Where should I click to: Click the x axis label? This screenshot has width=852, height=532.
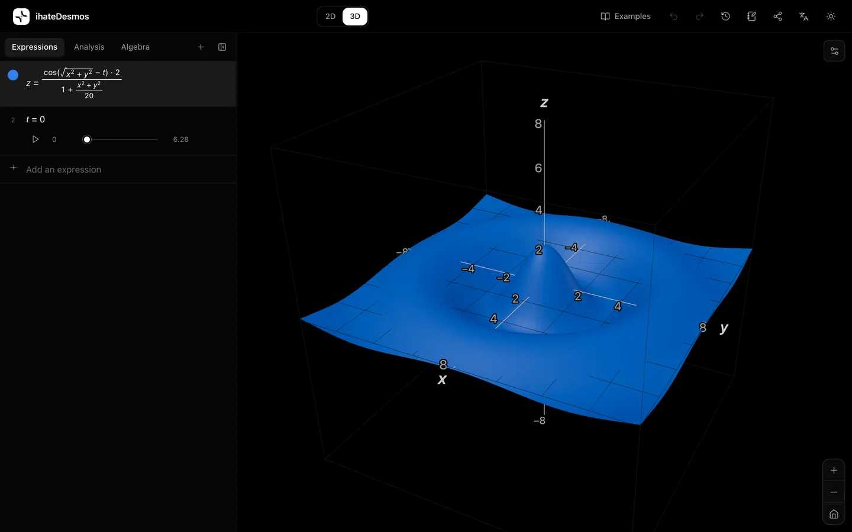pyautogui.click(x=442, y=380)
